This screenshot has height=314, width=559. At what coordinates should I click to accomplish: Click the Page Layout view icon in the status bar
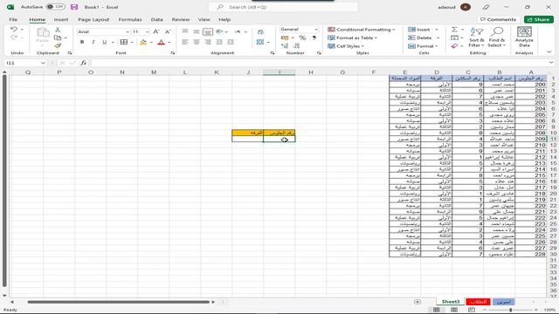(454, 311)
